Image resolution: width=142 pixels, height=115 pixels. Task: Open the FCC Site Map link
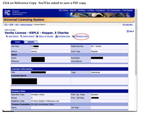tap(127, 25)
